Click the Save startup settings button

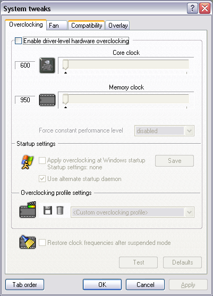pyautogui.click(x=174, y=161)
